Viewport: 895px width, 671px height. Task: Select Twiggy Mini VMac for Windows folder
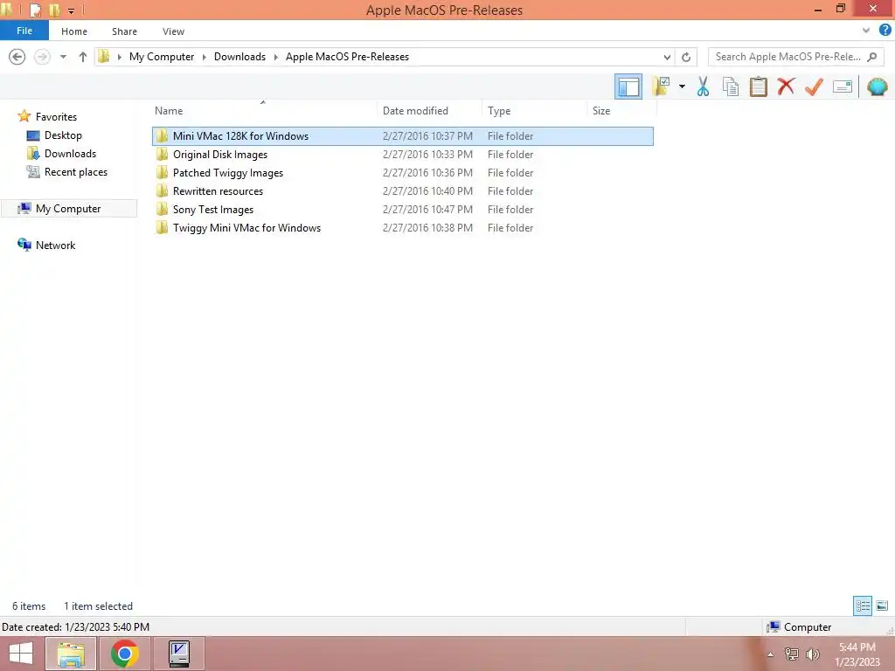pyautogui.click(x=403, y=228)
